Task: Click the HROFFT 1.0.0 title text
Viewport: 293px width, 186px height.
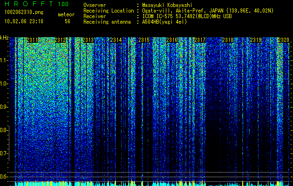Action: pos(37,4)
